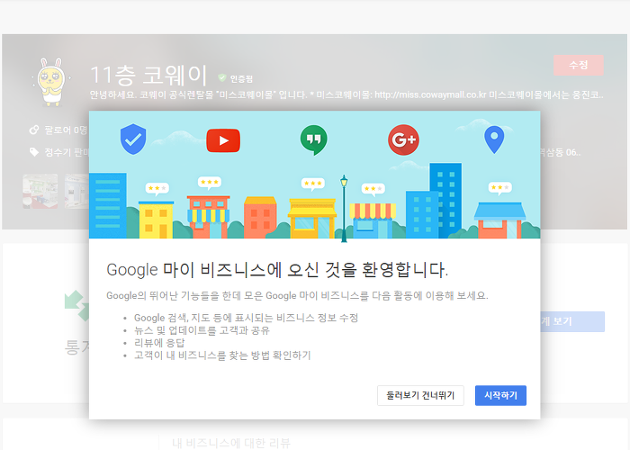Click the 인증됨 verified badge icon

click(221, 77)
